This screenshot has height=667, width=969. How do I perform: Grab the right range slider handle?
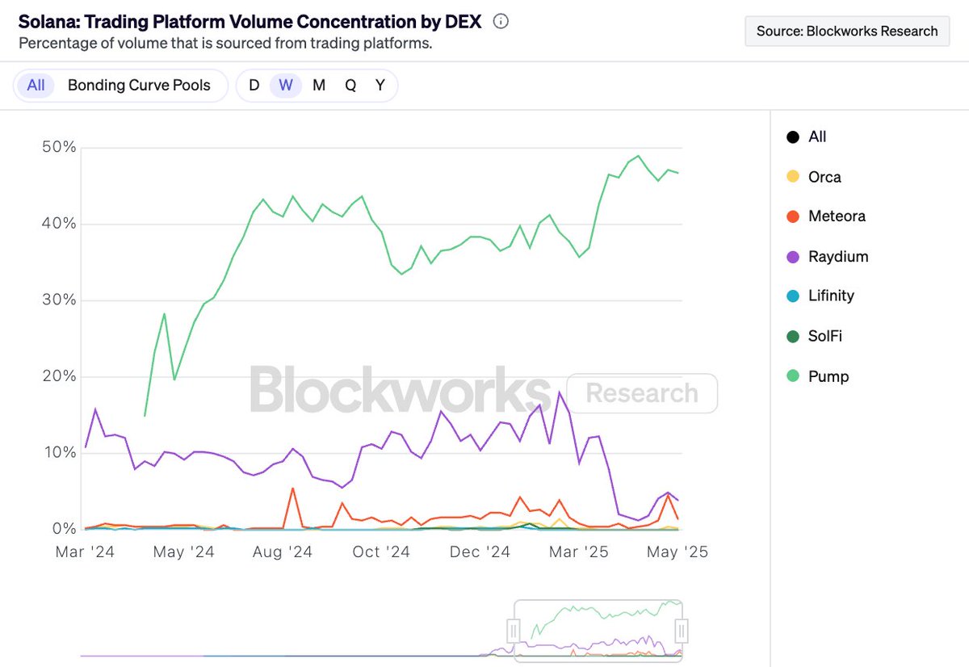tap(682, 630)
